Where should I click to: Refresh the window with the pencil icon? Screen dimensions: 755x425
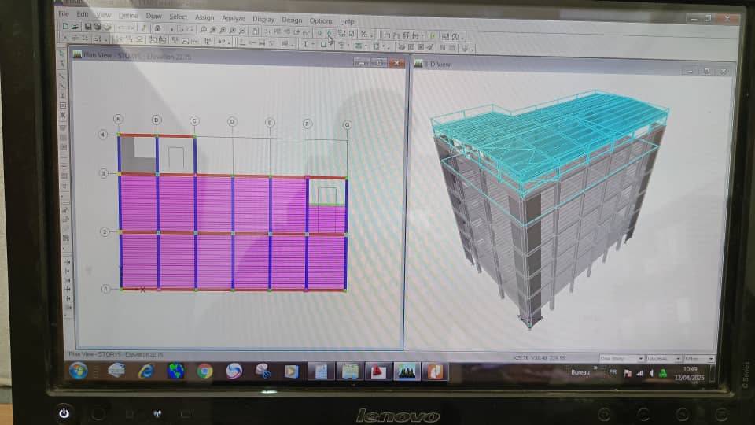click(x=144, y=28)
